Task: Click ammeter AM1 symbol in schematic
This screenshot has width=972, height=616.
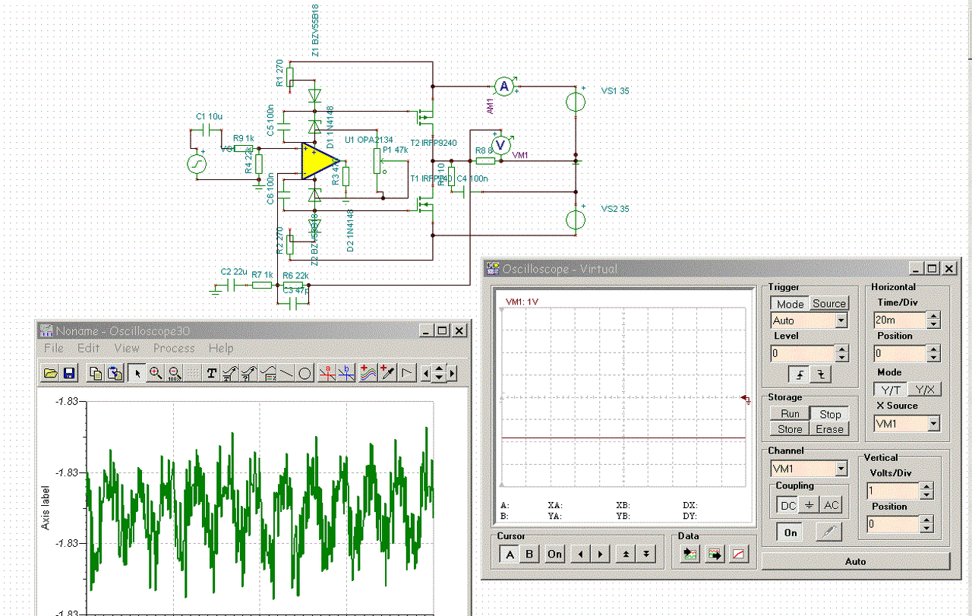Action: click(x=503, y=87)
